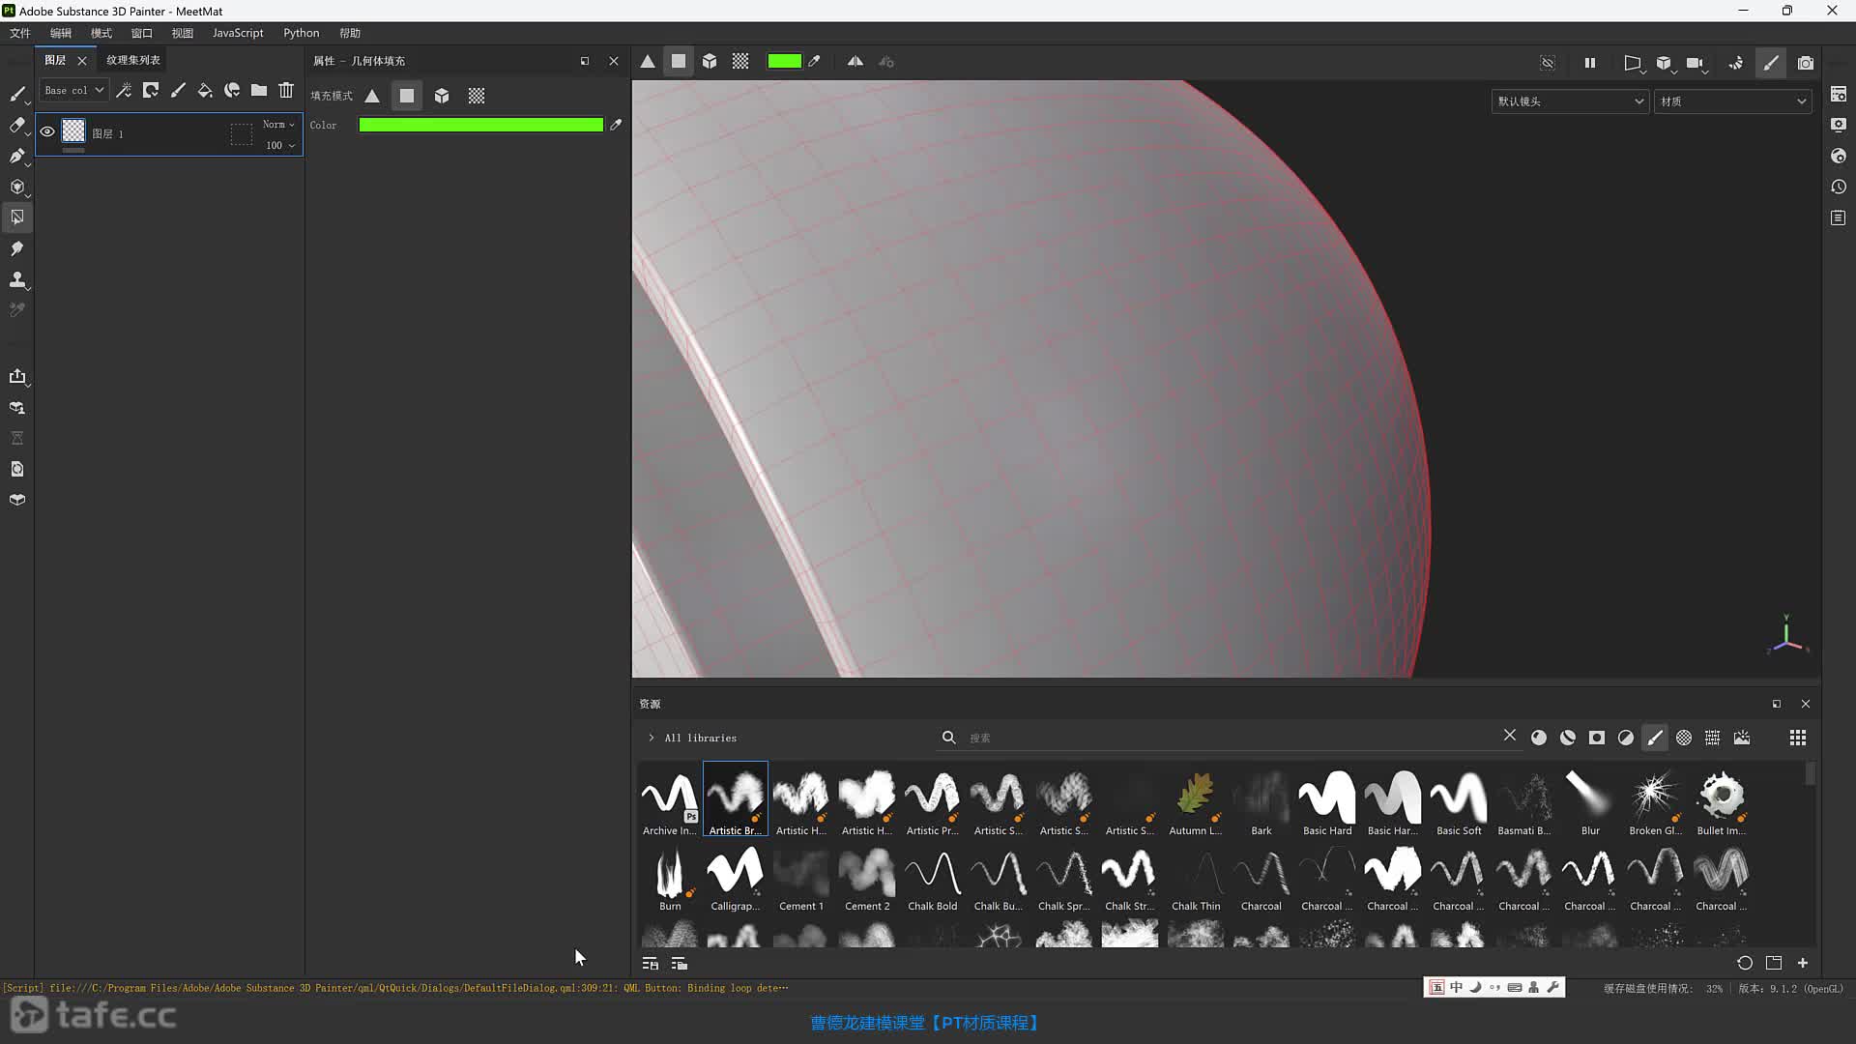Open the 材质 display mode dropdown

point(1732,101)
